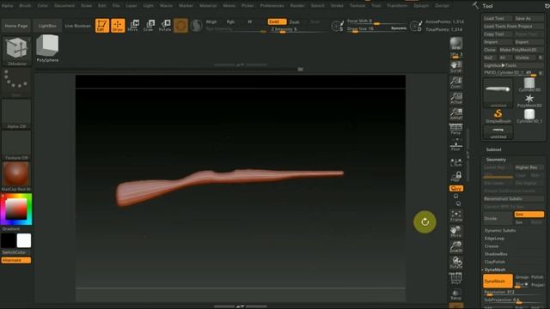Collapse the Geometry section
Viewport: 550px width, 309px height.
[496, 160]
